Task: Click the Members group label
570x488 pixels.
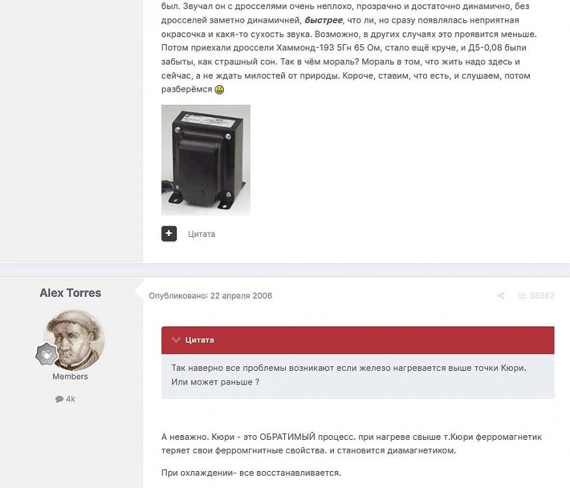Action: [x=70, y=376]
